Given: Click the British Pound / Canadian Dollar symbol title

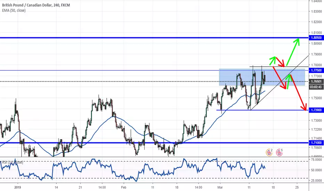Looking at the screenshot, I should click(36, 5).
